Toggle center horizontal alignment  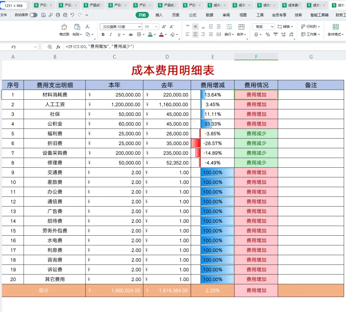(x=195, y=34)
